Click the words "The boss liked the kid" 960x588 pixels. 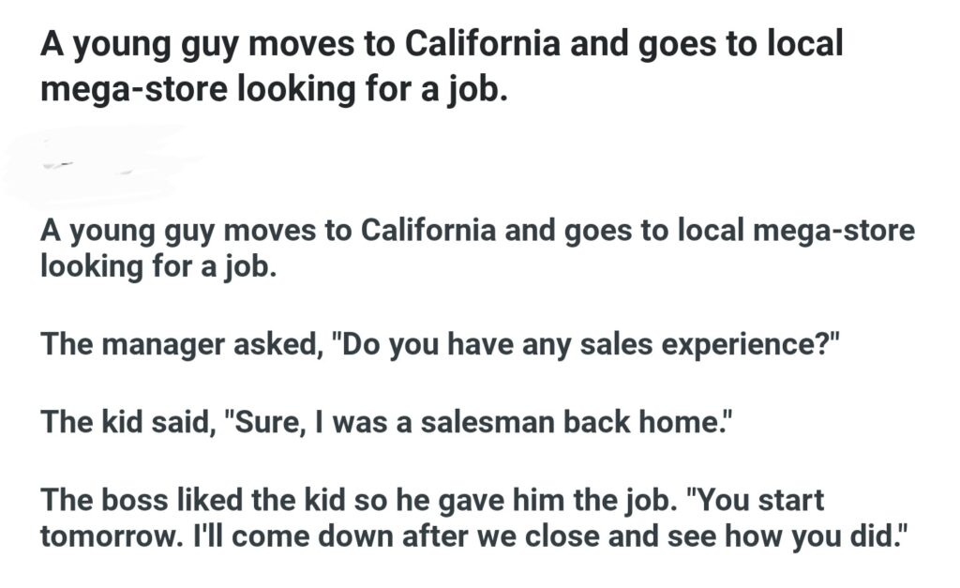(187, 500)
